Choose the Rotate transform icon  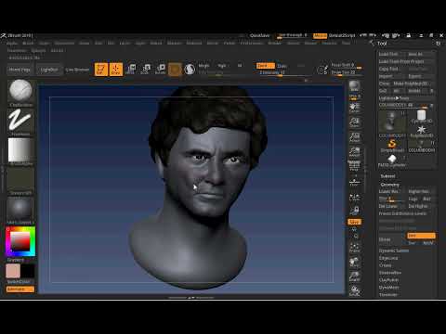[160, 70]
